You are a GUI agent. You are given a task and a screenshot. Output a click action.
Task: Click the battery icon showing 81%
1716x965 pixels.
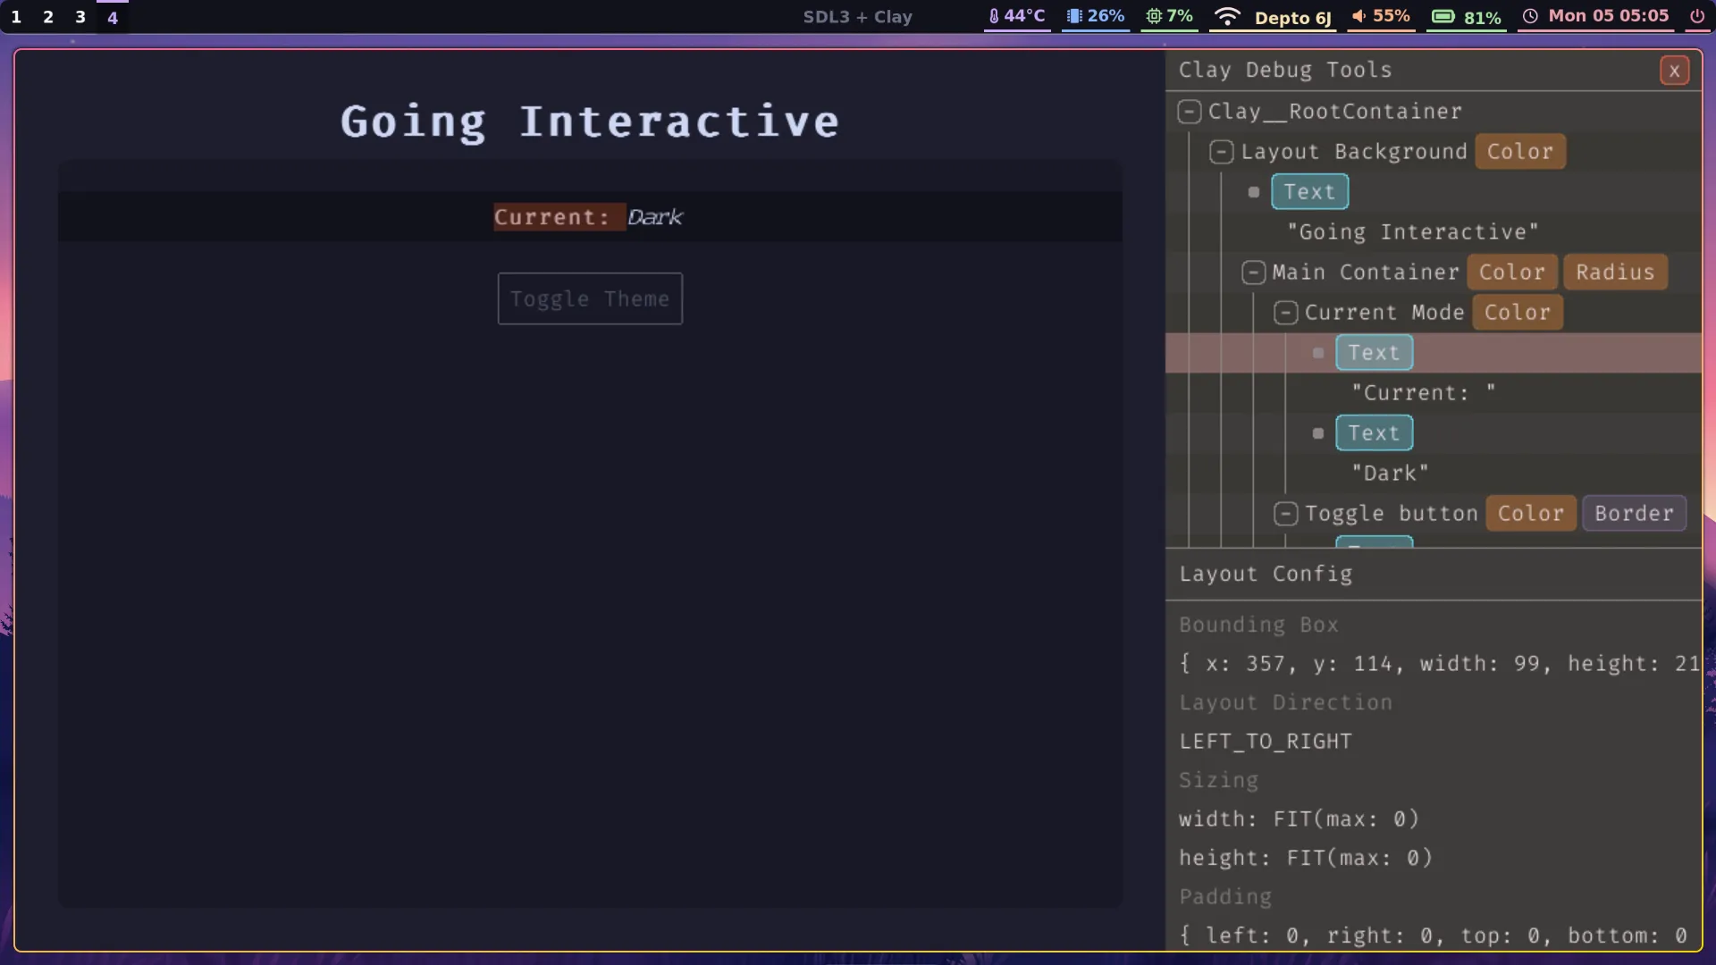[1443, 16]
